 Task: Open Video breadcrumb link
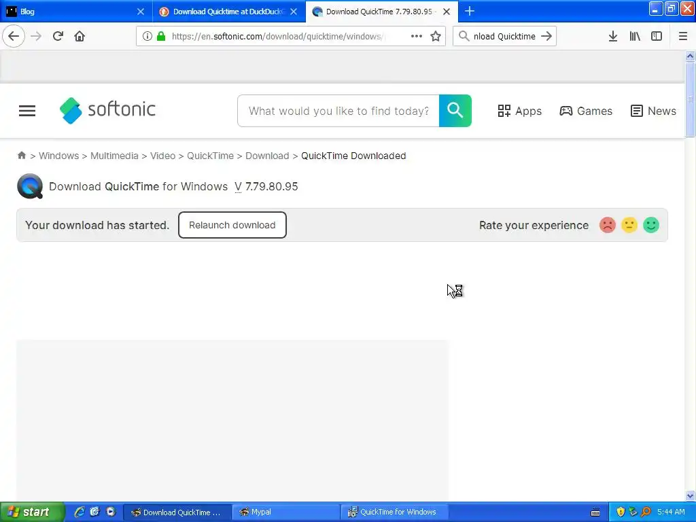162,156
